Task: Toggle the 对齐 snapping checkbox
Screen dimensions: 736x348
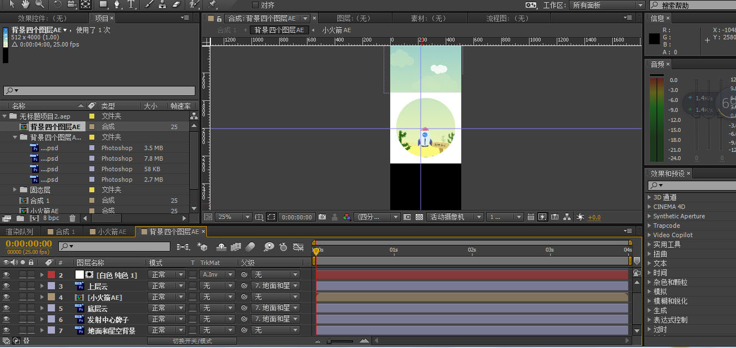Action: (255, 5)
